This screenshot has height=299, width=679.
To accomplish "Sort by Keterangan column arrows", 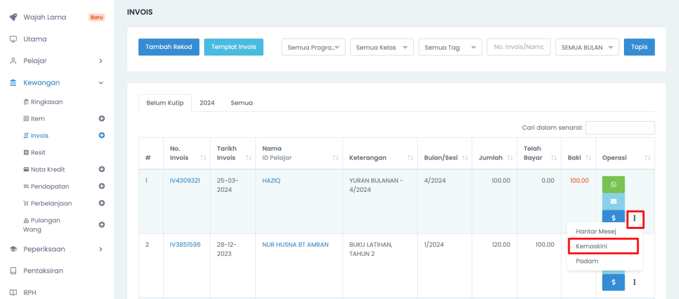I will (410, 157).
